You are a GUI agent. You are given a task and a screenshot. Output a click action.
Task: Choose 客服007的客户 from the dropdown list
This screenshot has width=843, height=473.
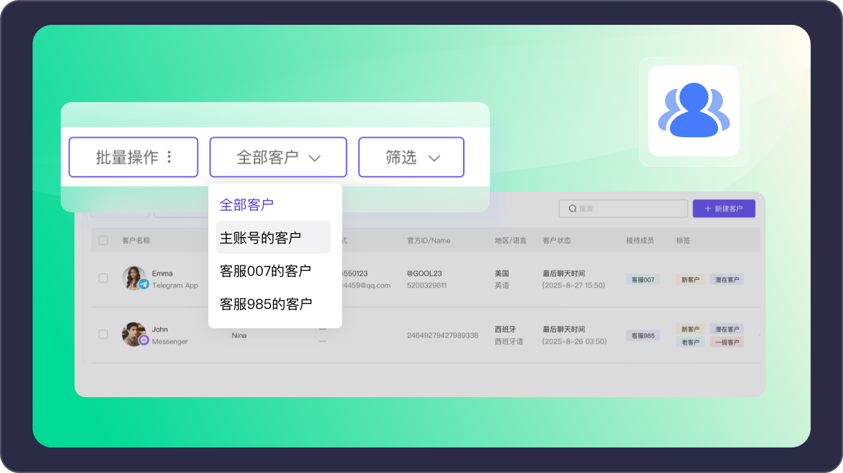266,271
